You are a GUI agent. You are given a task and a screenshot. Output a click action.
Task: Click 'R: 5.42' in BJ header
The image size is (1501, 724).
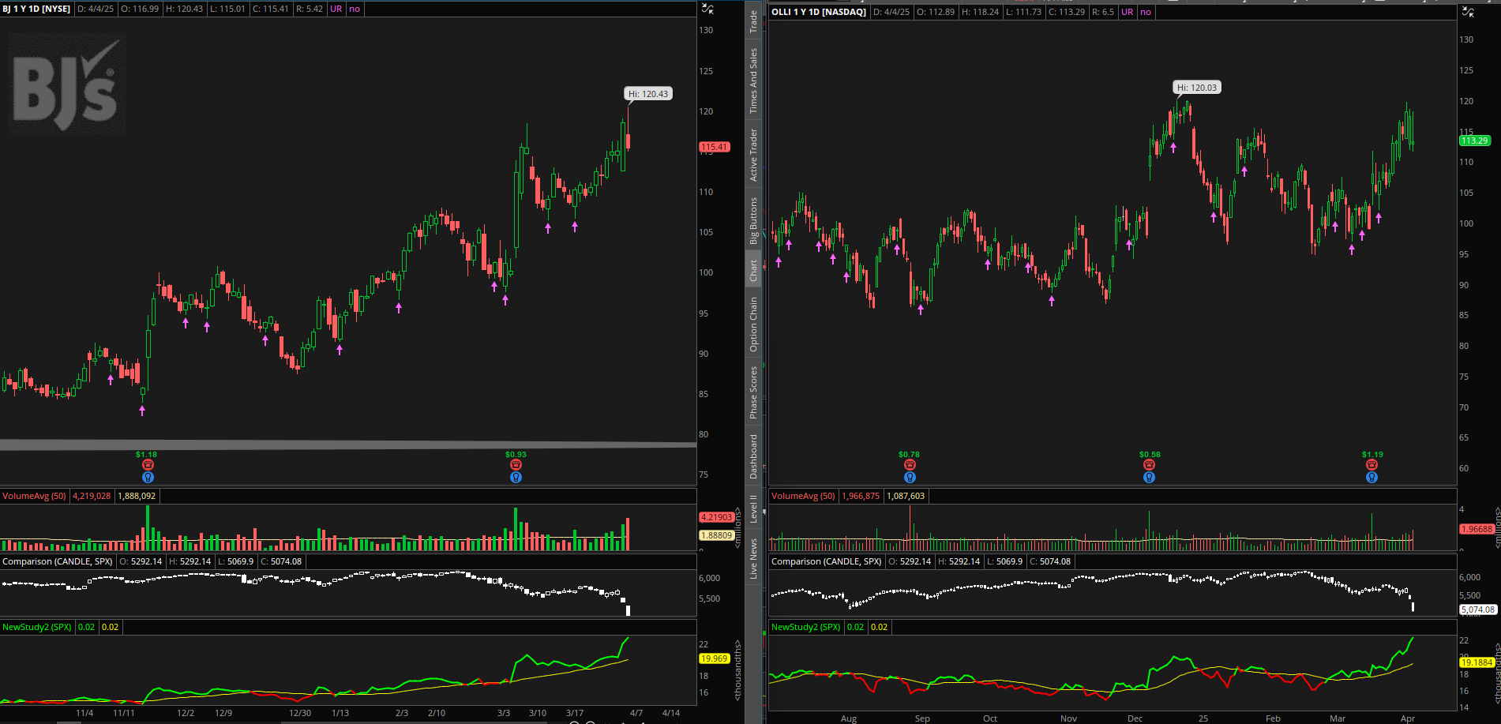click(309, 9)
